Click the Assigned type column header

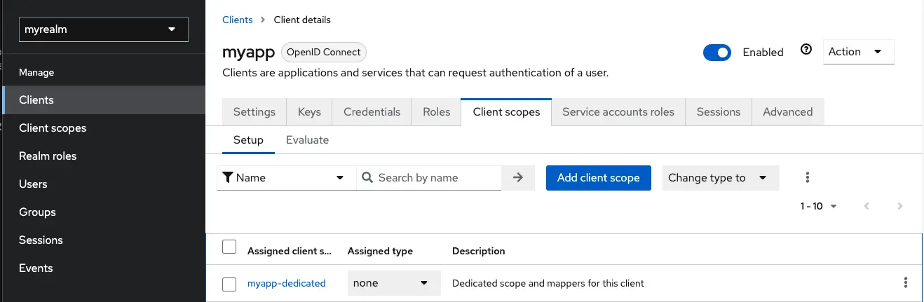pos(380,251)
